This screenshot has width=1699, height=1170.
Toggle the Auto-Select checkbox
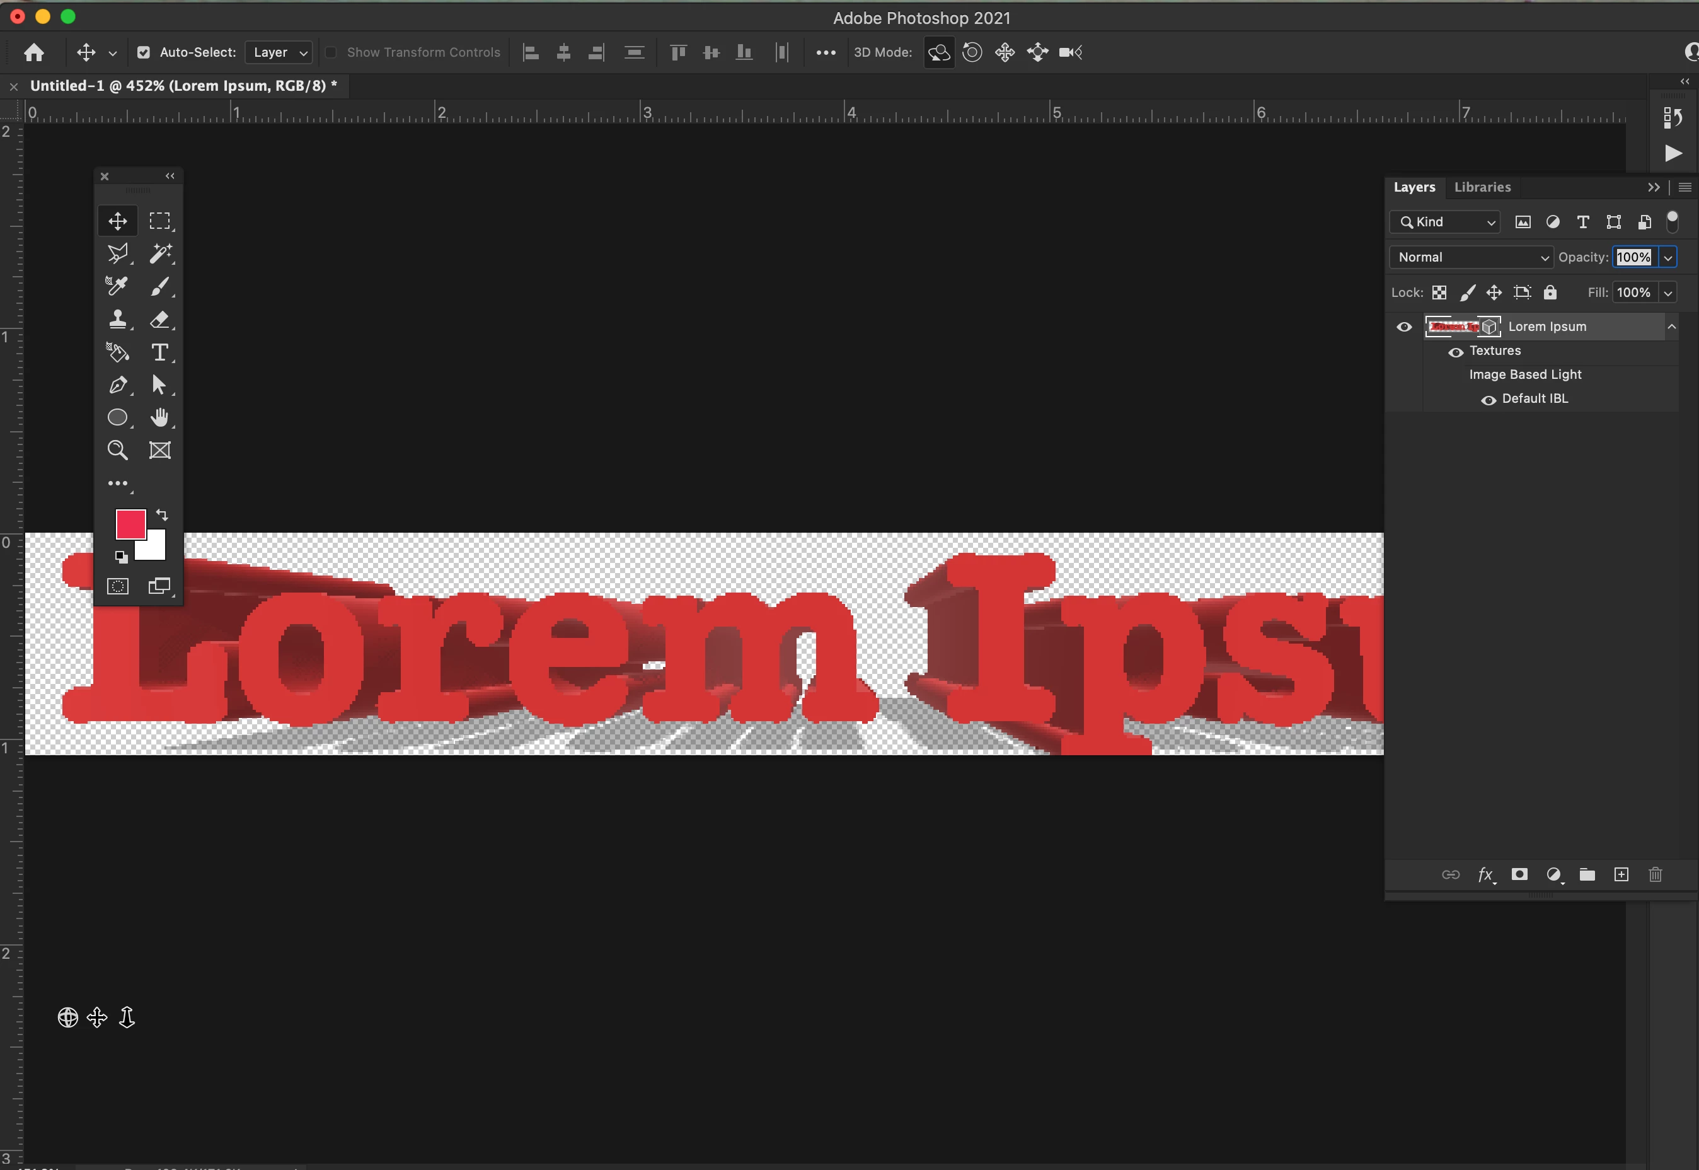[x=144, y=52]
